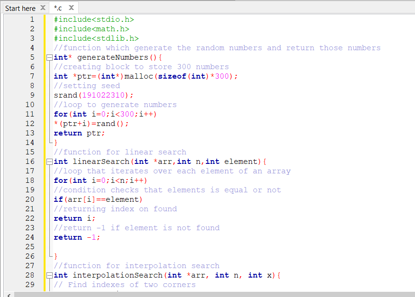The image size is (415, 297).
Task: Select the *.c editor tab
Action: (x=59, y=8)
